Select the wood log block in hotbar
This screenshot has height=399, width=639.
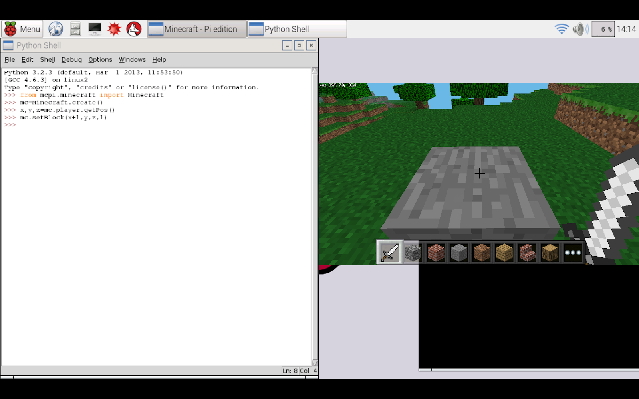tap(550, 253)
